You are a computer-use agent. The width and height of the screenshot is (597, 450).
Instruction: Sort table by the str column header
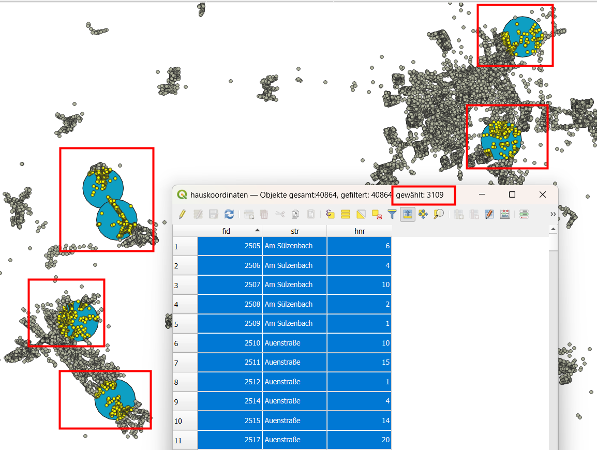click(295, 231)
